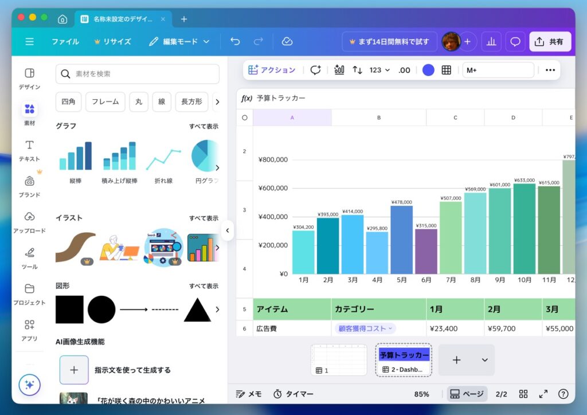Click the 共有 share button
587x415 pixels.
point(550,41)
